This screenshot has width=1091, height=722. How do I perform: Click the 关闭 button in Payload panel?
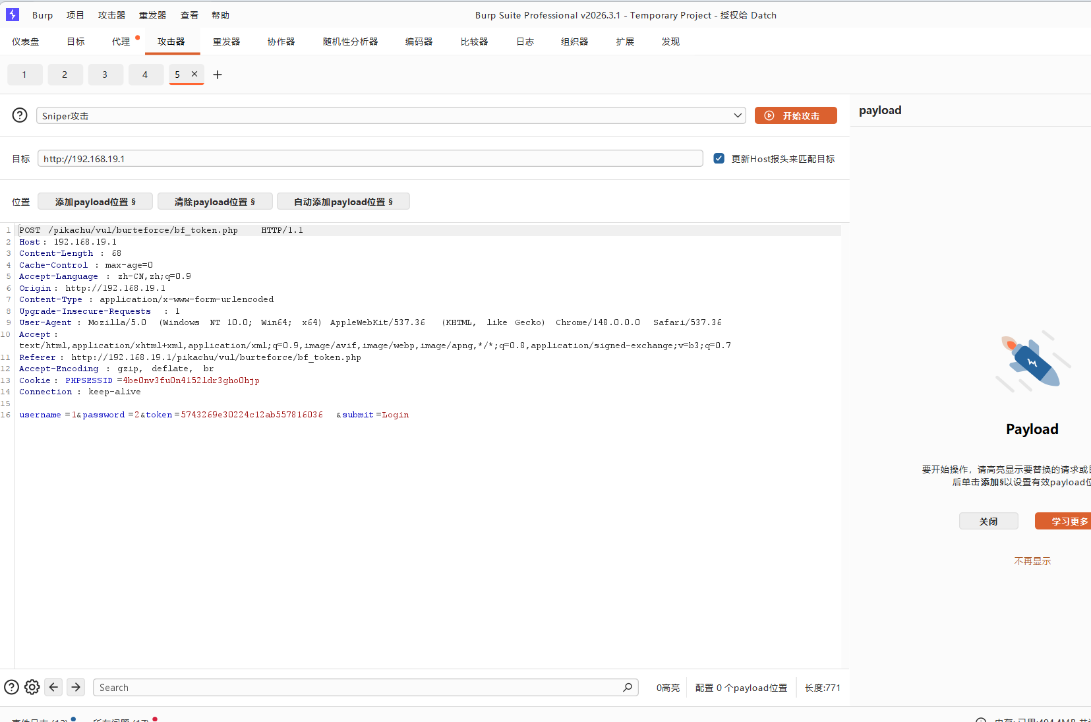click(x=989, y=521)
